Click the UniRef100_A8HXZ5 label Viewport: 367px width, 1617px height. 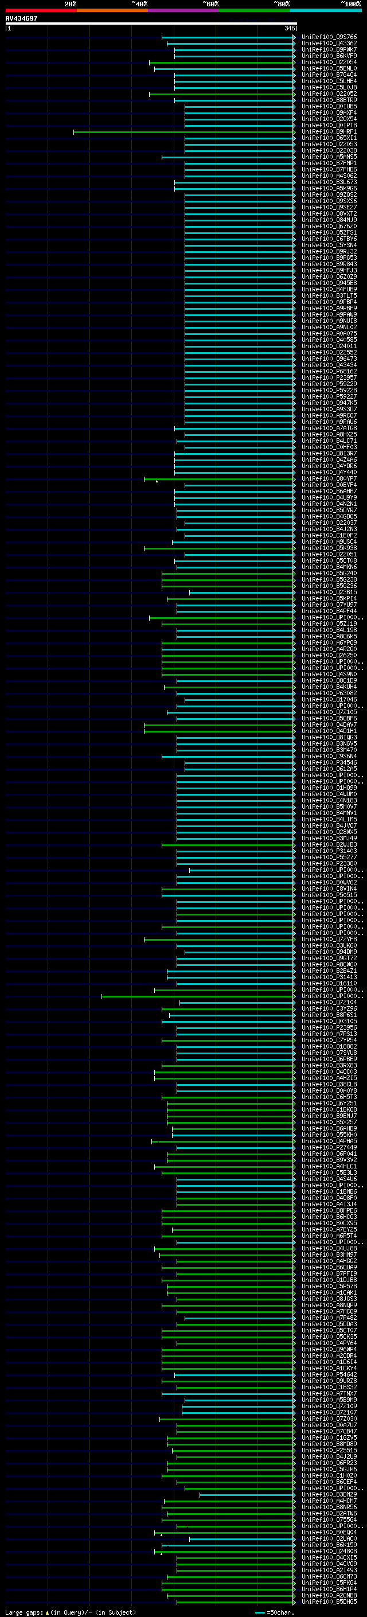pos(329,434)
